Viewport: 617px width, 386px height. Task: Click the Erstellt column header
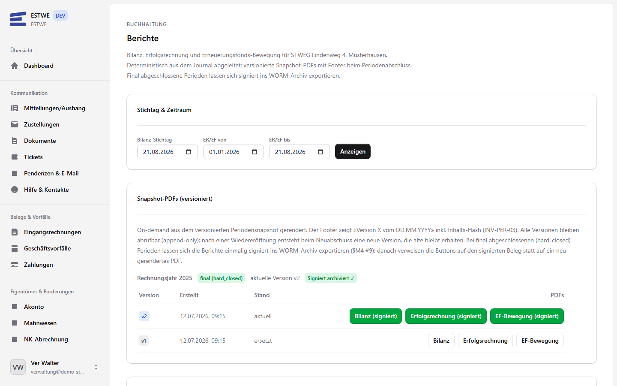point(189,295)
